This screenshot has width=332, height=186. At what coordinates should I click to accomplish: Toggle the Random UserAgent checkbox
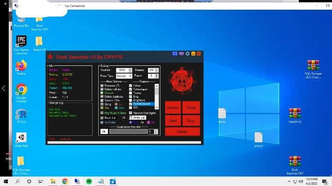130,113
